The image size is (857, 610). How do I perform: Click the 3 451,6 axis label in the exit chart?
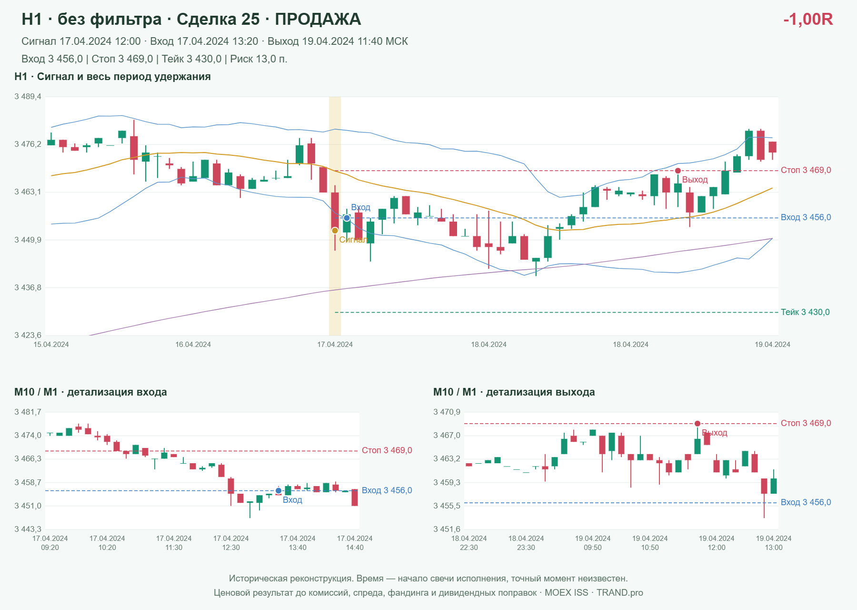[x=447, y=529]
